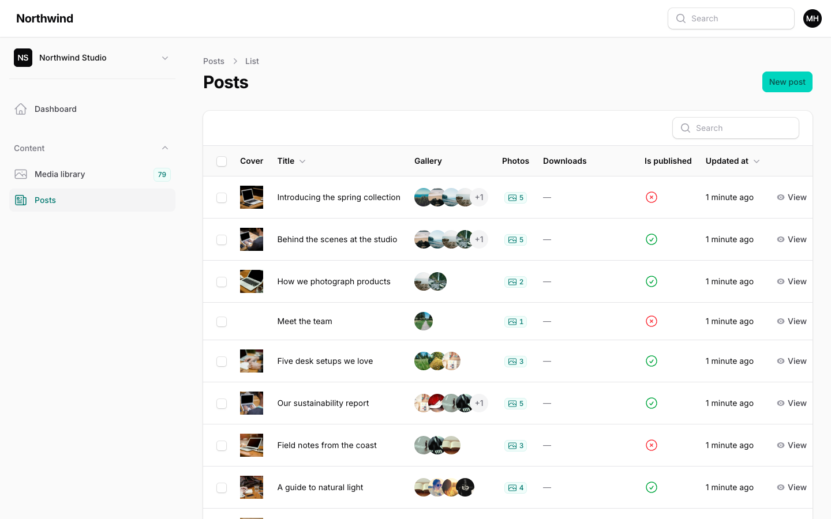Check the box for How we photograph products
Viewport: 831px width, 519px height.
pos(222,282)
